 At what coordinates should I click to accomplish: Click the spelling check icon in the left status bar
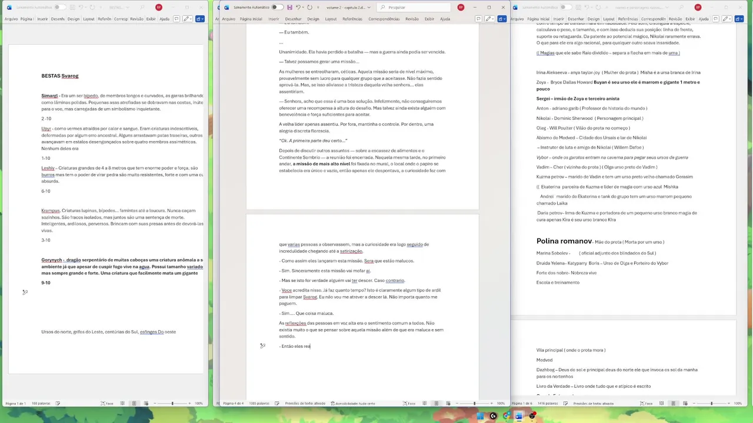(58, 404)
